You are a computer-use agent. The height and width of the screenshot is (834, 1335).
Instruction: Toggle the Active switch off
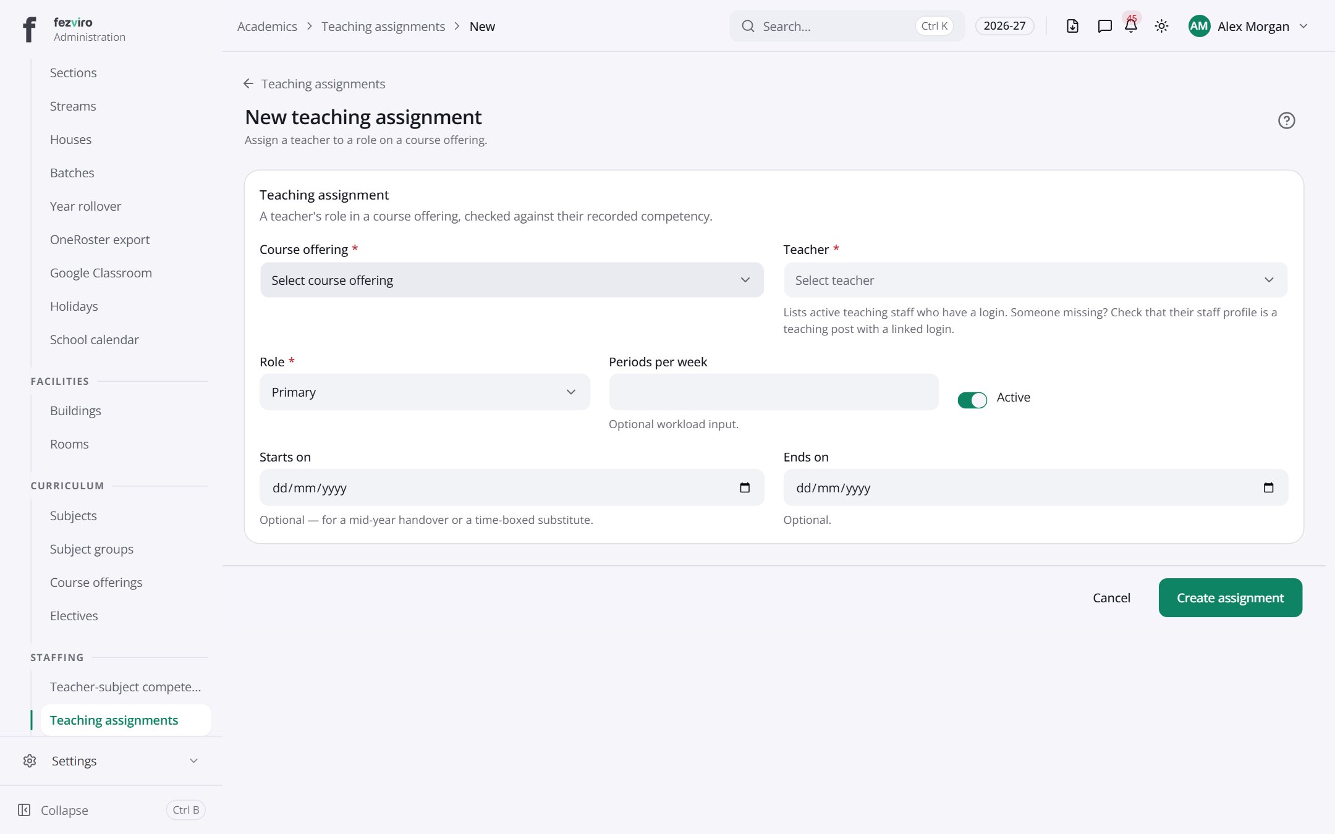[972, 400]
